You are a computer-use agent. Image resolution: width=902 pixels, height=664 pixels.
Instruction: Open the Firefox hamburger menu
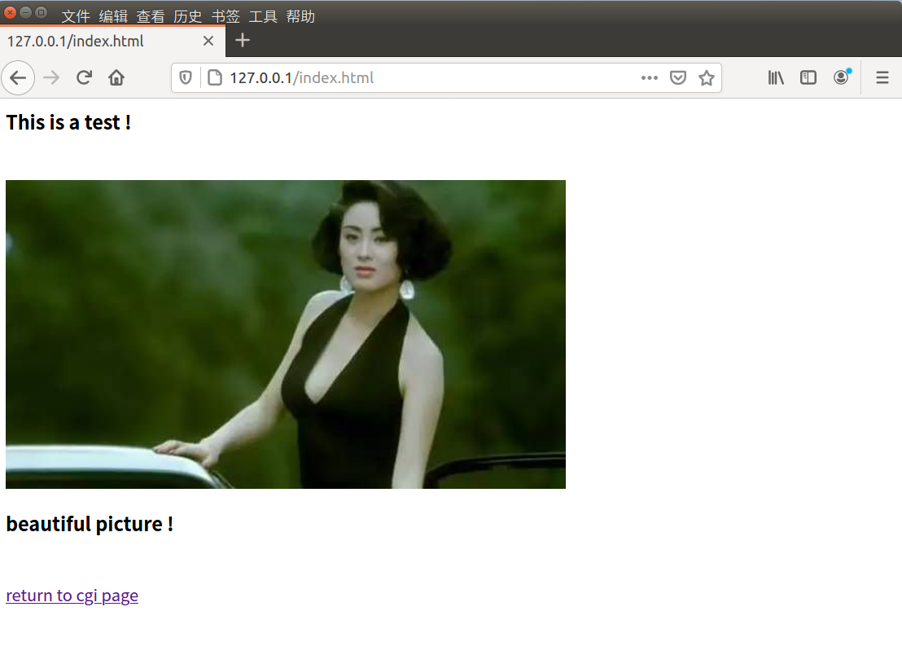pyautogui.click(x=882, y=77)
